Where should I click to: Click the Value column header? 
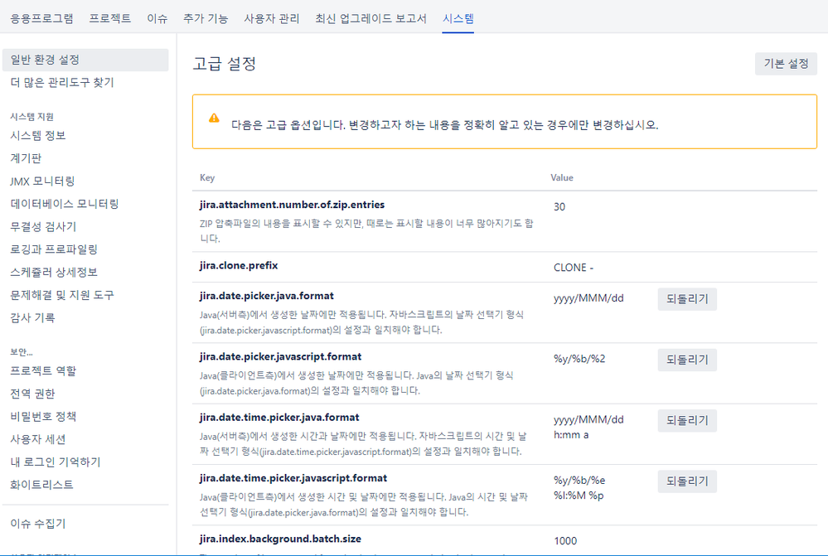(x=562, y=177)
